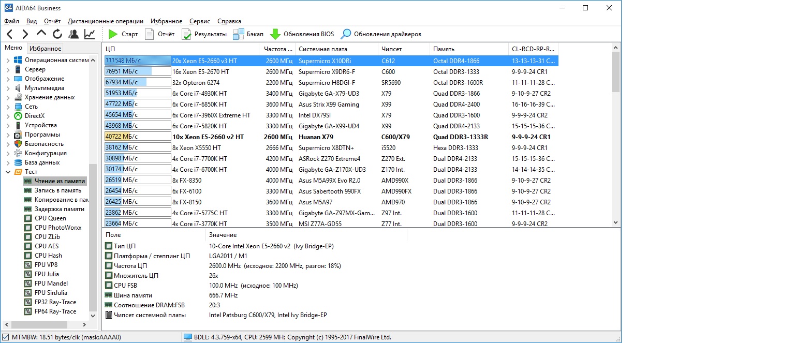Click the Up level arrow icon
The image size is (795, 343).
(x=41, y=34)
